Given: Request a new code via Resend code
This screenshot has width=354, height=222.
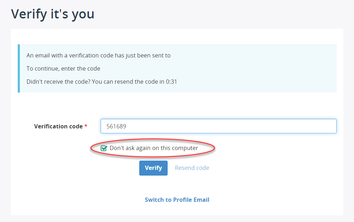Looking at the screenshot, I should pyautogui.click(x=192, y=168).
